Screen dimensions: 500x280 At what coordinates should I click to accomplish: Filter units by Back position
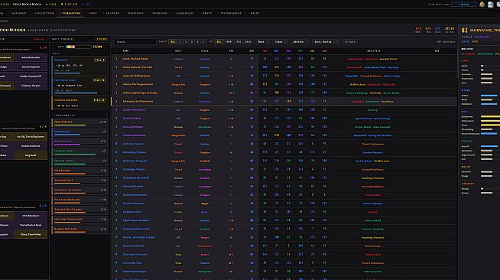[x=248, y=42]
